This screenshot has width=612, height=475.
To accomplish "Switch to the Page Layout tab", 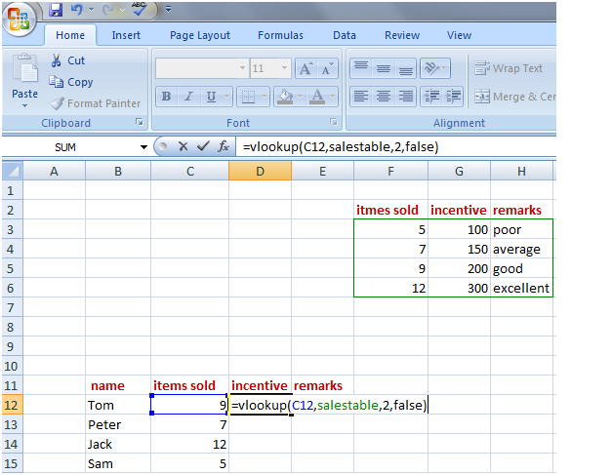I will point(200,35).
